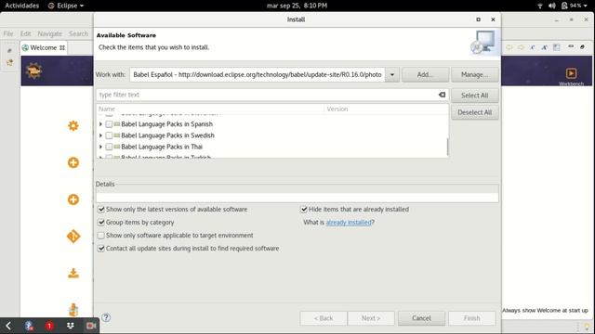Click the back arrow in bottom tray

[8, 326]
